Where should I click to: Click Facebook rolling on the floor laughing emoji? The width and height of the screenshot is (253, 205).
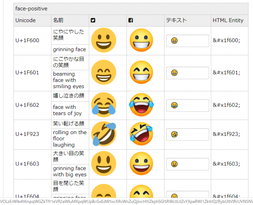click(141, 134)
